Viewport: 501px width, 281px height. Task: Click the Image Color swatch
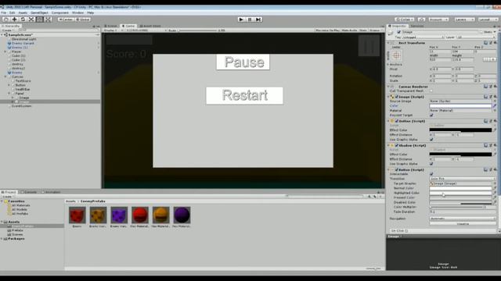(460, 106)
